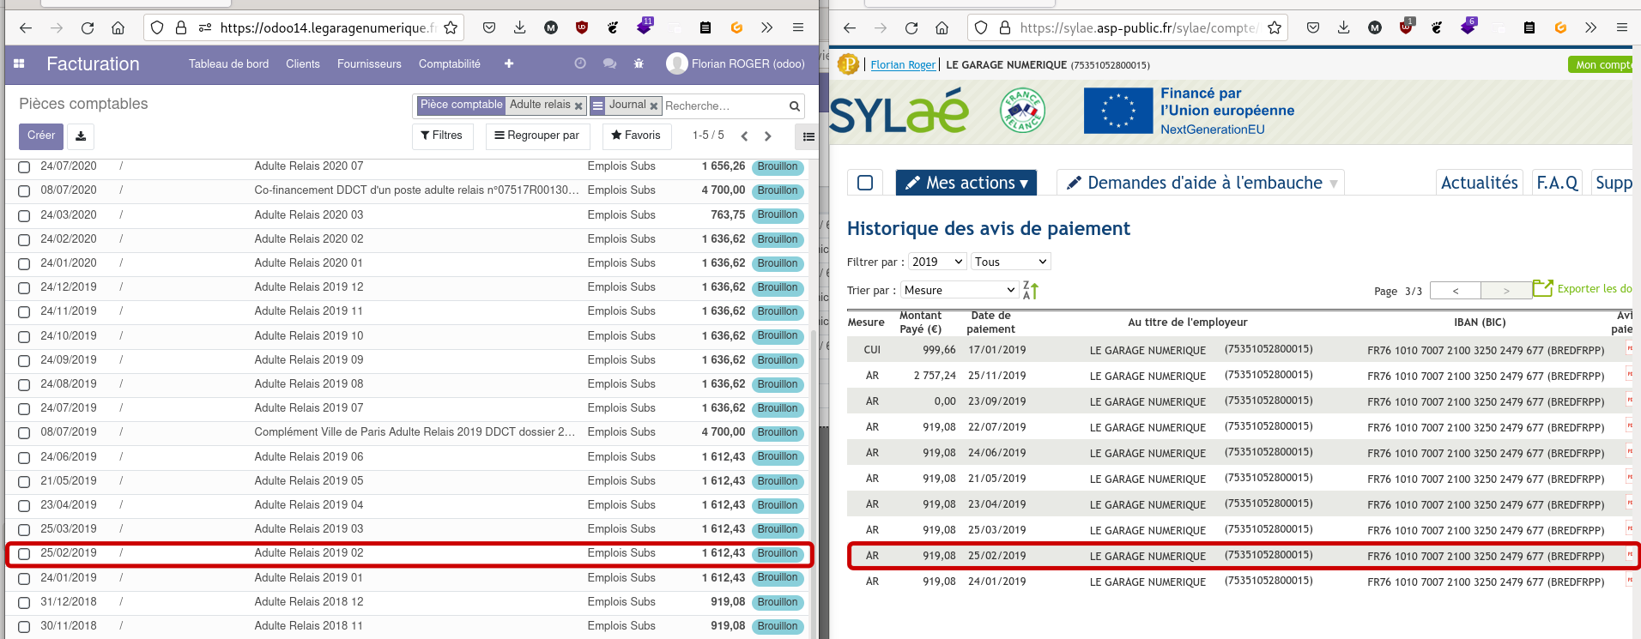Remove the Adulte relais search facet
Screen dimensions: 1641x639
click(x=578, y=105)
